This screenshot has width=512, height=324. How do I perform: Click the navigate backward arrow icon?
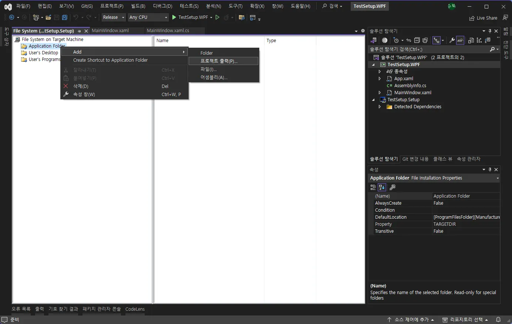(x=11, y=17)
